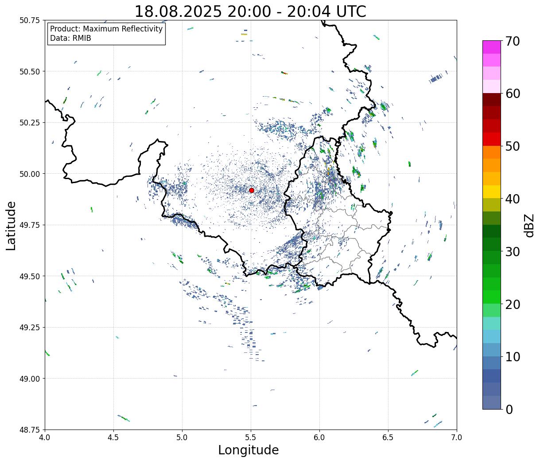Click the longitude tick label 4.5

pyautogui.click(x=113, y=438)
